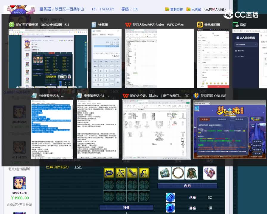Click the 特性 section header

click(x=126, y=207)
